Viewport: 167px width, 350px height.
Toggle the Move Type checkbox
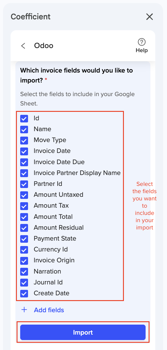pyautogui.click(x=24, y=140)
